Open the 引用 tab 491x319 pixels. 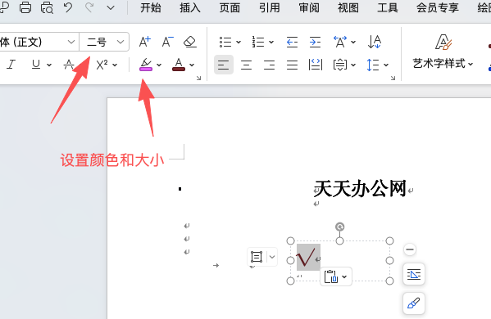(270, 8)
